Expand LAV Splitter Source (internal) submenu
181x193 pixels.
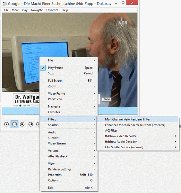tap(138, 147)
